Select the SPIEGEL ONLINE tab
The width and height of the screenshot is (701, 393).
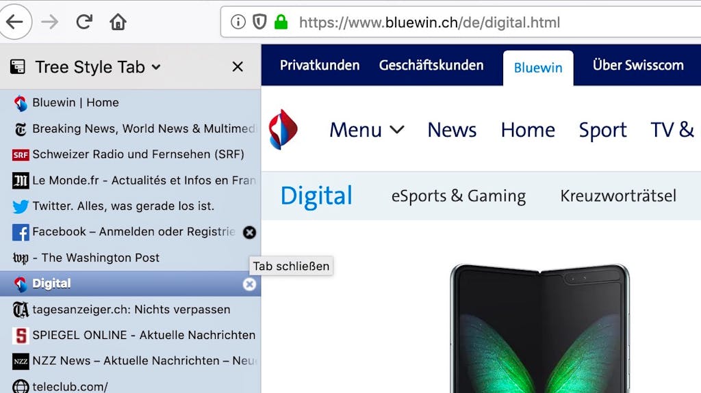pyautogui.click(x=131, y=335)
